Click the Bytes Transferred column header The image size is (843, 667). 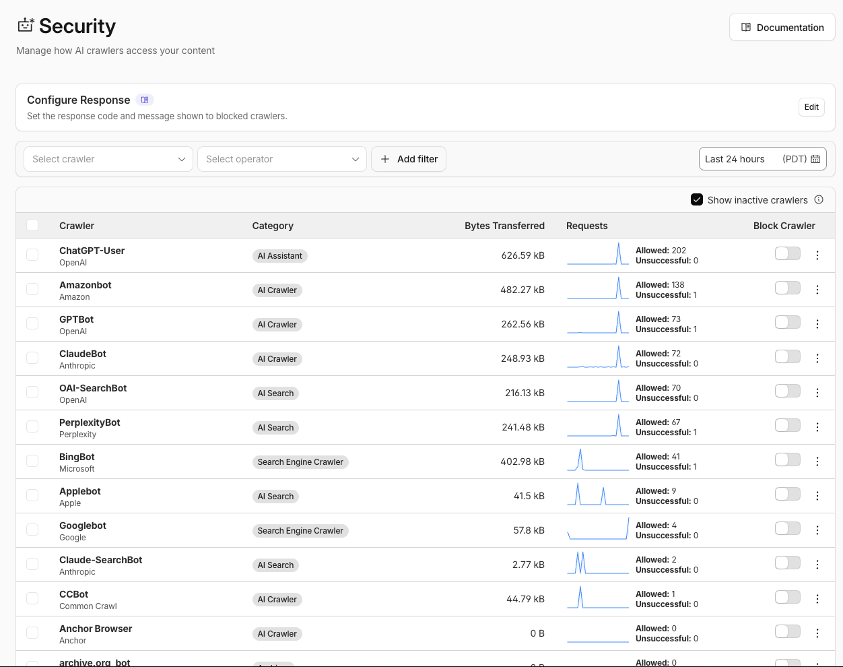(504, 226)
